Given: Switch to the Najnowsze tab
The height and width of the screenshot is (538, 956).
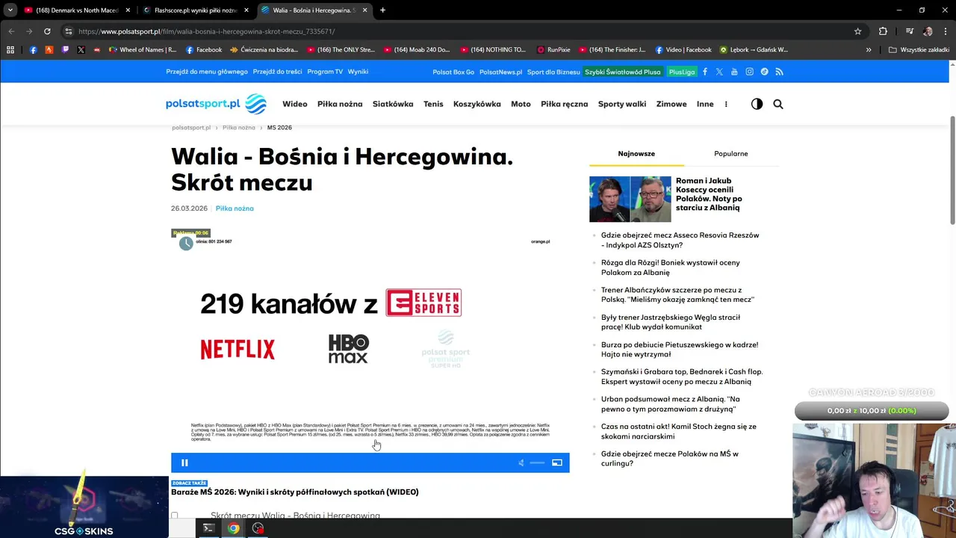Looking at the screenshot, I should click(x=636, y=153).
